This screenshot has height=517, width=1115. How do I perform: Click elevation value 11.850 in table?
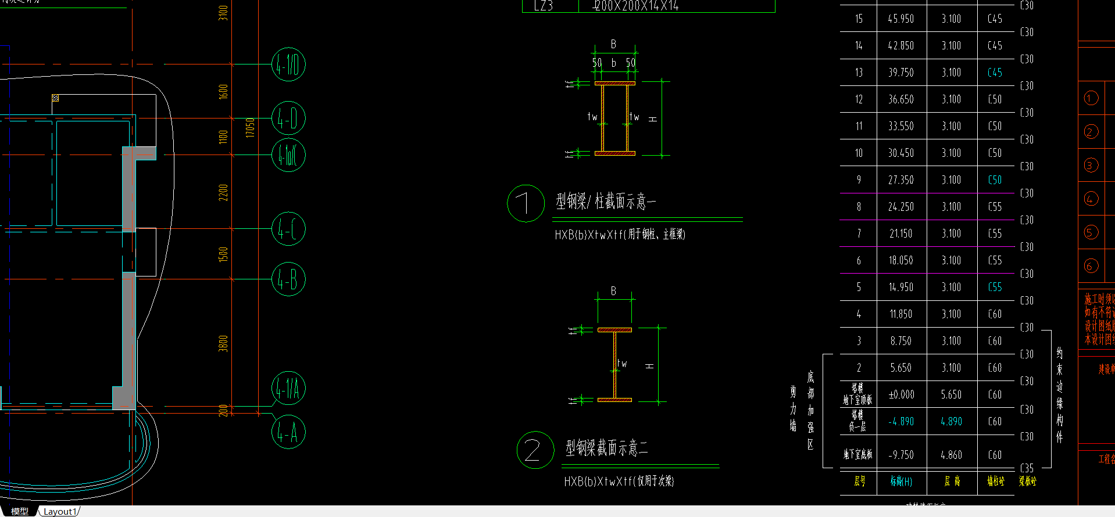(x=900, y=314)
